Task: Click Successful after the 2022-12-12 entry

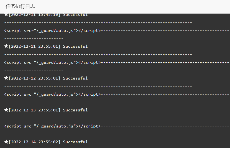Action: [x=75, y=78]
